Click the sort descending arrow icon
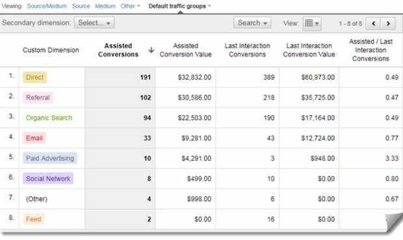This screenshot has height=240, width=403. [151, 50]
